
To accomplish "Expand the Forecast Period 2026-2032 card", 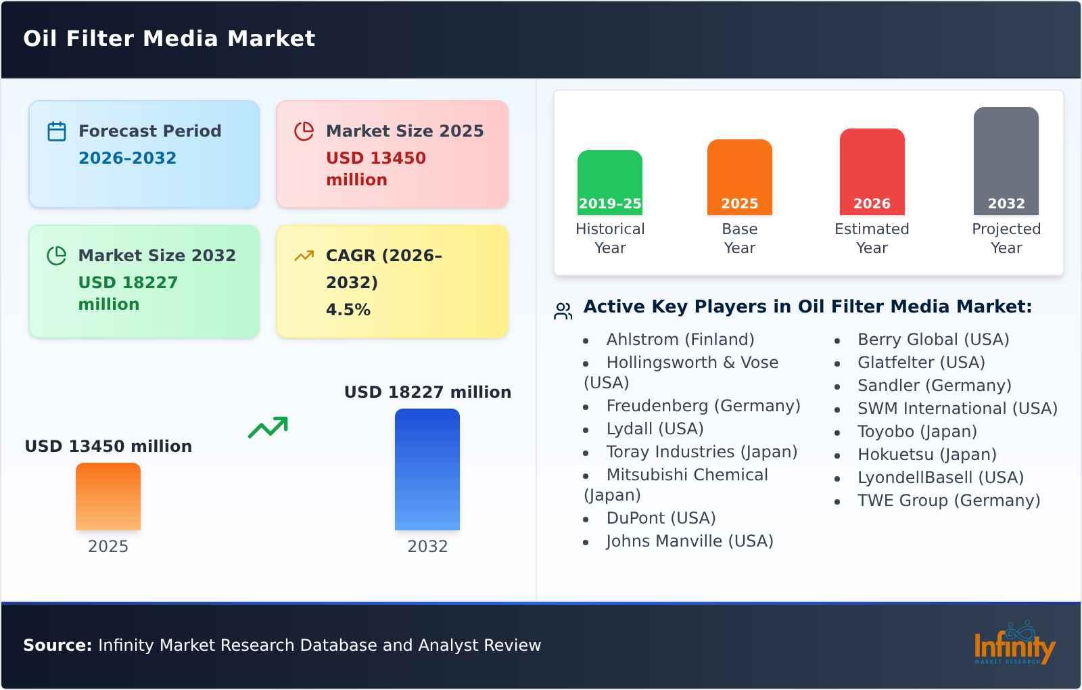I will (144, 153).
